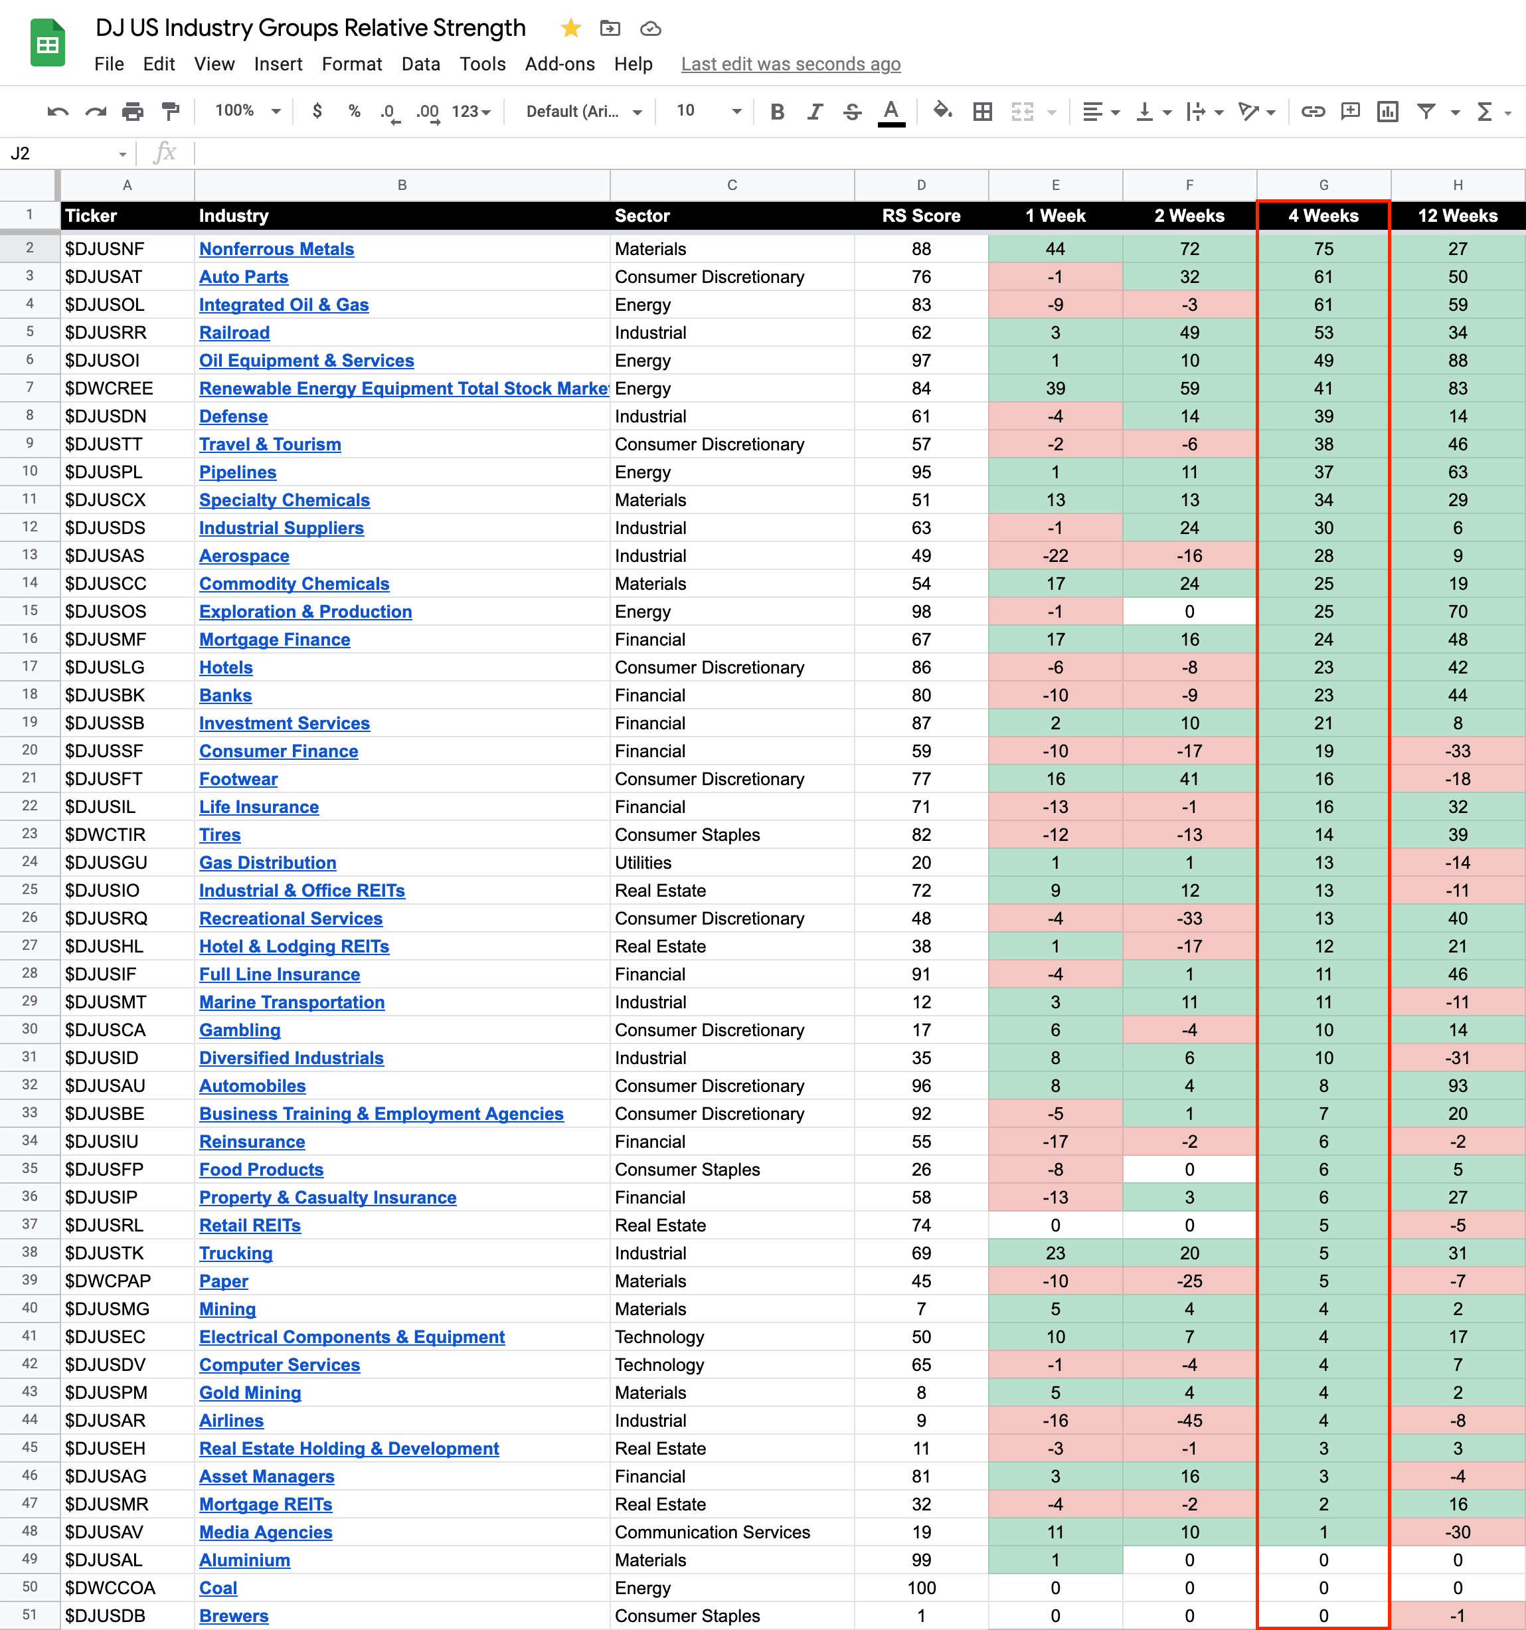
Task: Open the Nonferrous Metals link
Action: coord(276,249)
